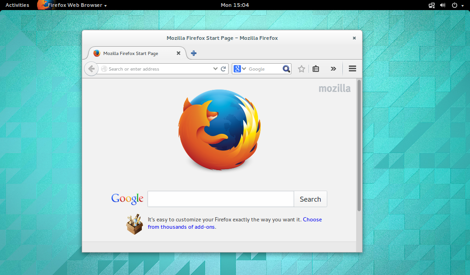Open the Firefox Web Browser app menu

[72, 5]
